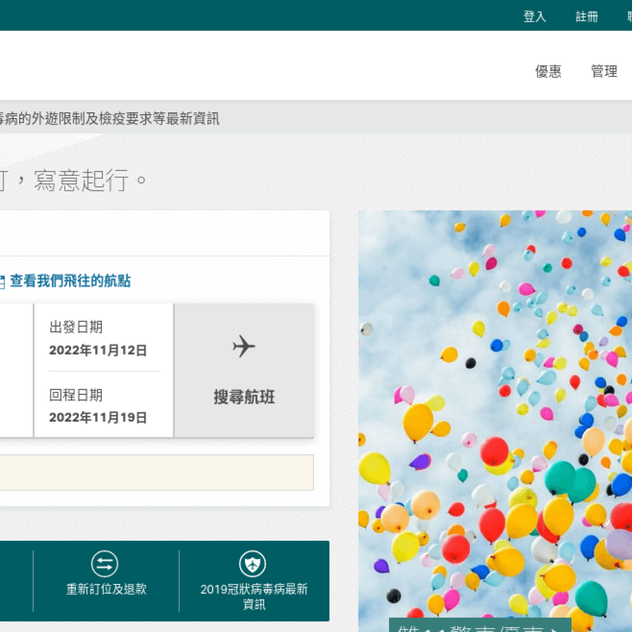Click 註冊 to register an account
The width and height of the screenshot is (632, 632).
[585, 16]
